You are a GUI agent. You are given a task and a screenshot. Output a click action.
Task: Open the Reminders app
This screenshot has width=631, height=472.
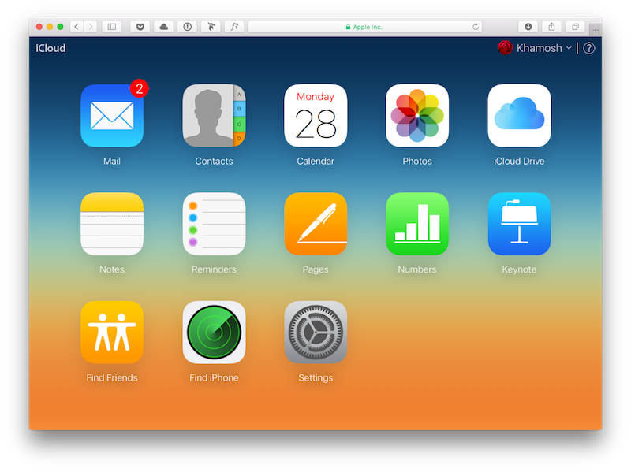[214, 224]
